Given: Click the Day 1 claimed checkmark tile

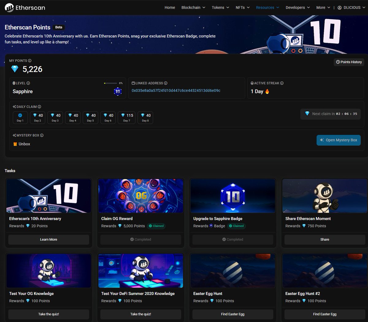Looking at the screenshot, I should (20, 117).
